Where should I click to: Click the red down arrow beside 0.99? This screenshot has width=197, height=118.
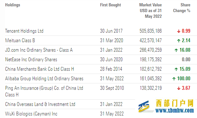(179, 31)
